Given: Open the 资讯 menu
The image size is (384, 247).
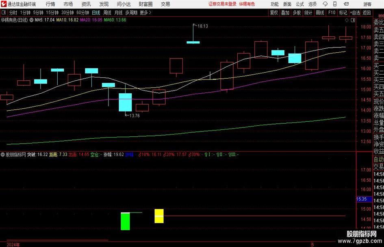Looking at the screenshot, I should [86, 4].
